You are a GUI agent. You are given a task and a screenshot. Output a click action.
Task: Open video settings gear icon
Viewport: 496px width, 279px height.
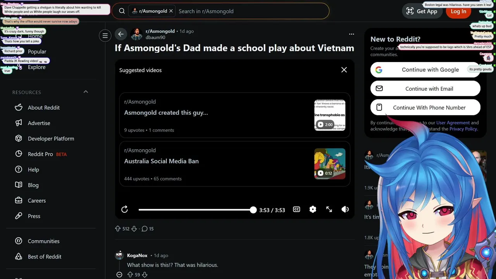tap(313, 209)
